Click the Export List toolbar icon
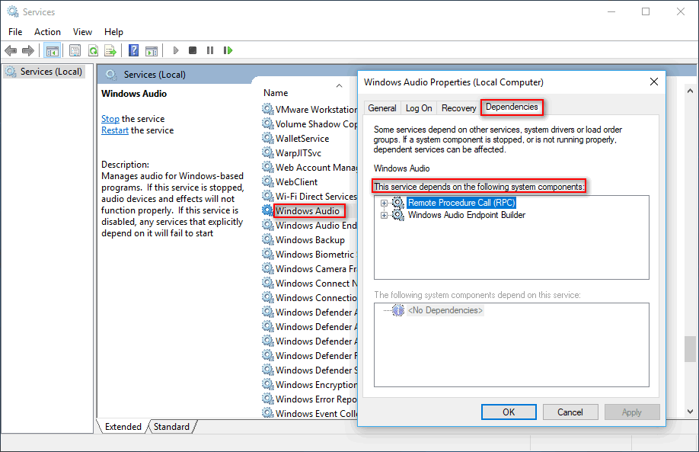The height and width of the screenshot is (452, 699). [x=110, y=51]
